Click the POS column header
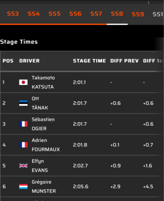This screenshot has width=164, height=201. 8,61
